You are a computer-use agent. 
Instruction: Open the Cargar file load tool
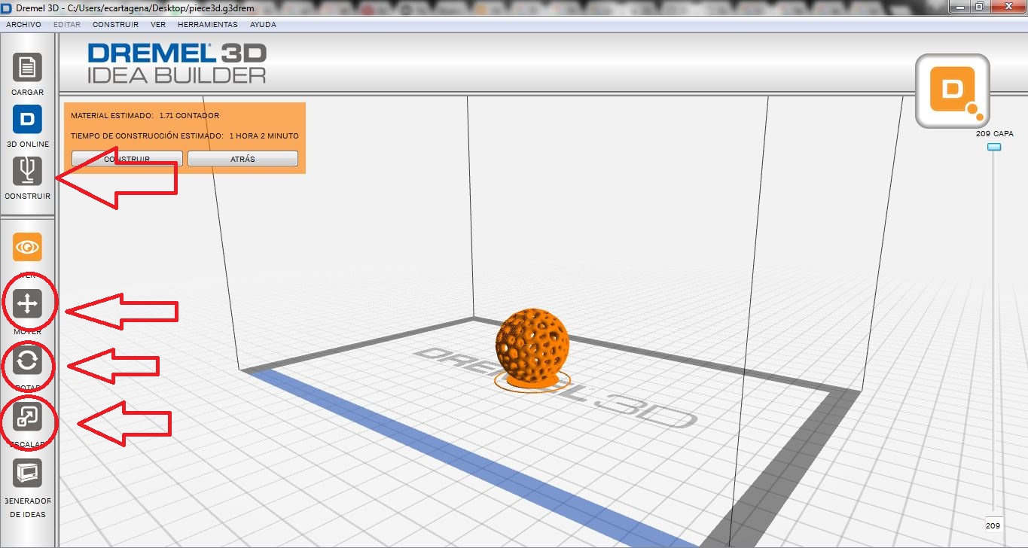[x=27, y=68]
